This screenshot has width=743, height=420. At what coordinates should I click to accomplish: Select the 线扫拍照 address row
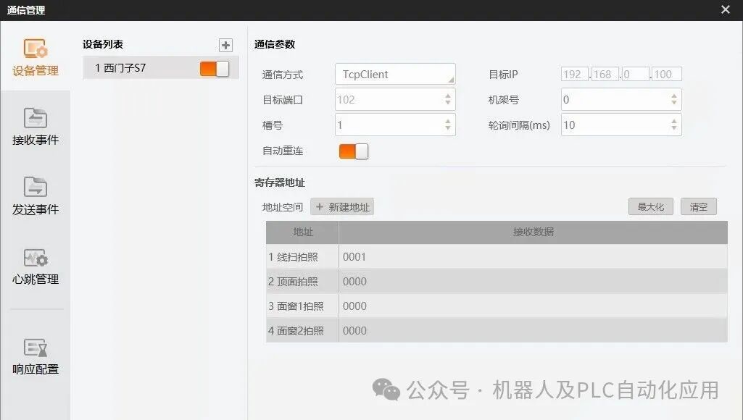coord(497,257)
